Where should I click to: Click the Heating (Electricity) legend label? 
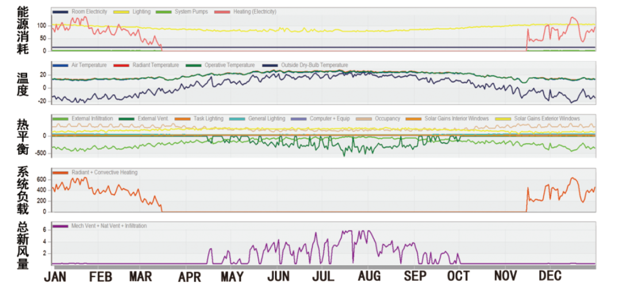pyautogui.click(x=254, y=12)
